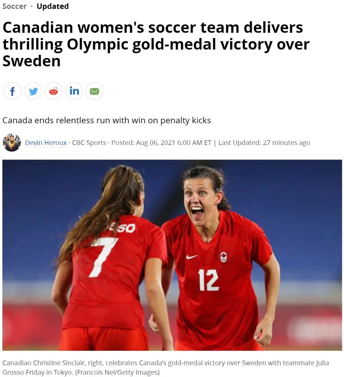Viewport: 344px width, 377px height.
Task: Click the Christine Sinclair photo caption
Action: tap(166, 367)
